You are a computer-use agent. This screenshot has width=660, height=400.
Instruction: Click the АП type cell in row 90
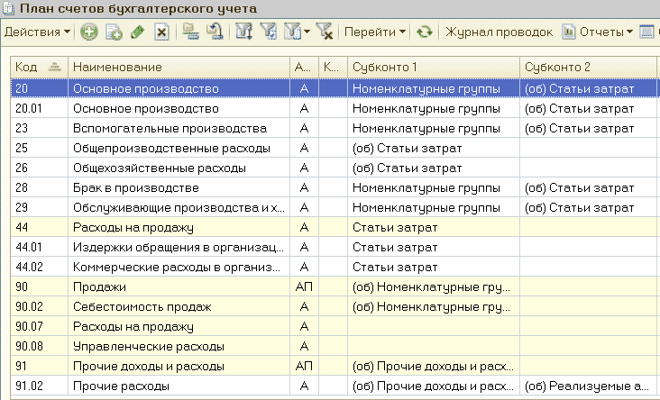coord(304,286)
